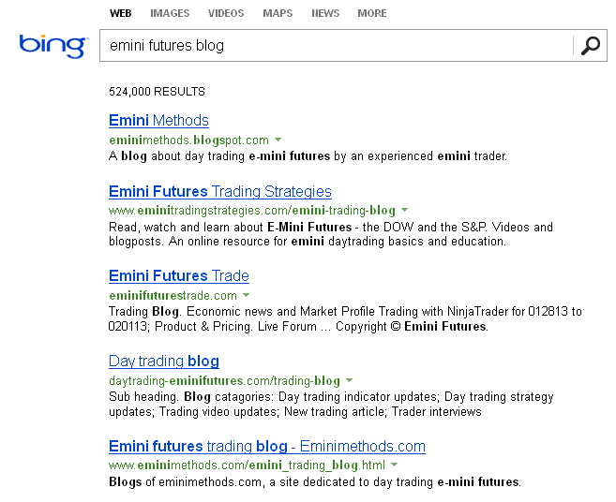
Task: Expand dropdown arrow beside eminitradingstrategies.com URL
Action: pos(405,211)
